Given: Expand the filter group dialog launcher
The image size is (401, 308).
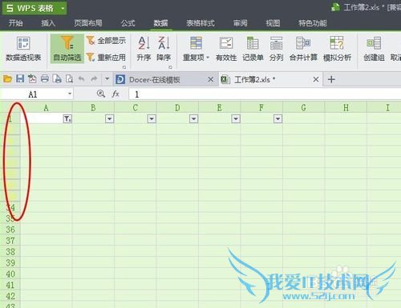Looking at the screenshot, I should 124,67.
